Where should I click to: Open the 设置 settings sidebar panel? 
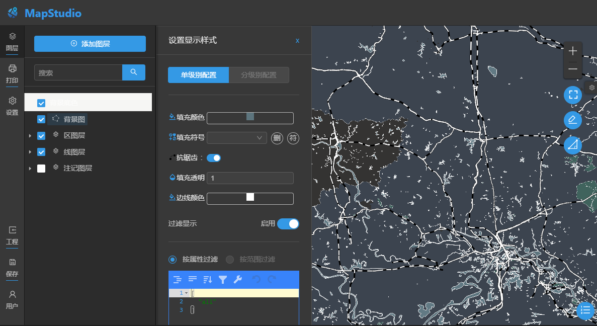[12, 106]
